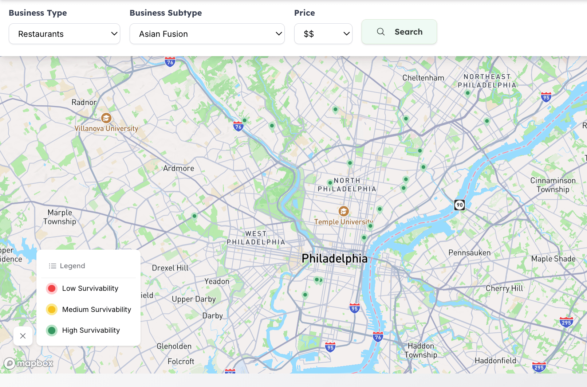The image size is (587, 387).
Task: Click the red Low Survivability color swatch
Action: [x=52, y=288]
